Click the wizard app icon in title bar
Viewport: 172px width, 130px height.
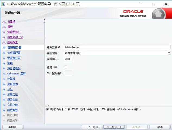[3, 4]
